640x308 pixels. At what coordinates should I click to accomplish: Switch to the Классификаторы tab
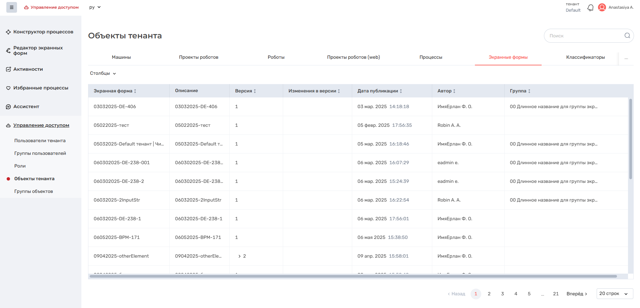585,57
